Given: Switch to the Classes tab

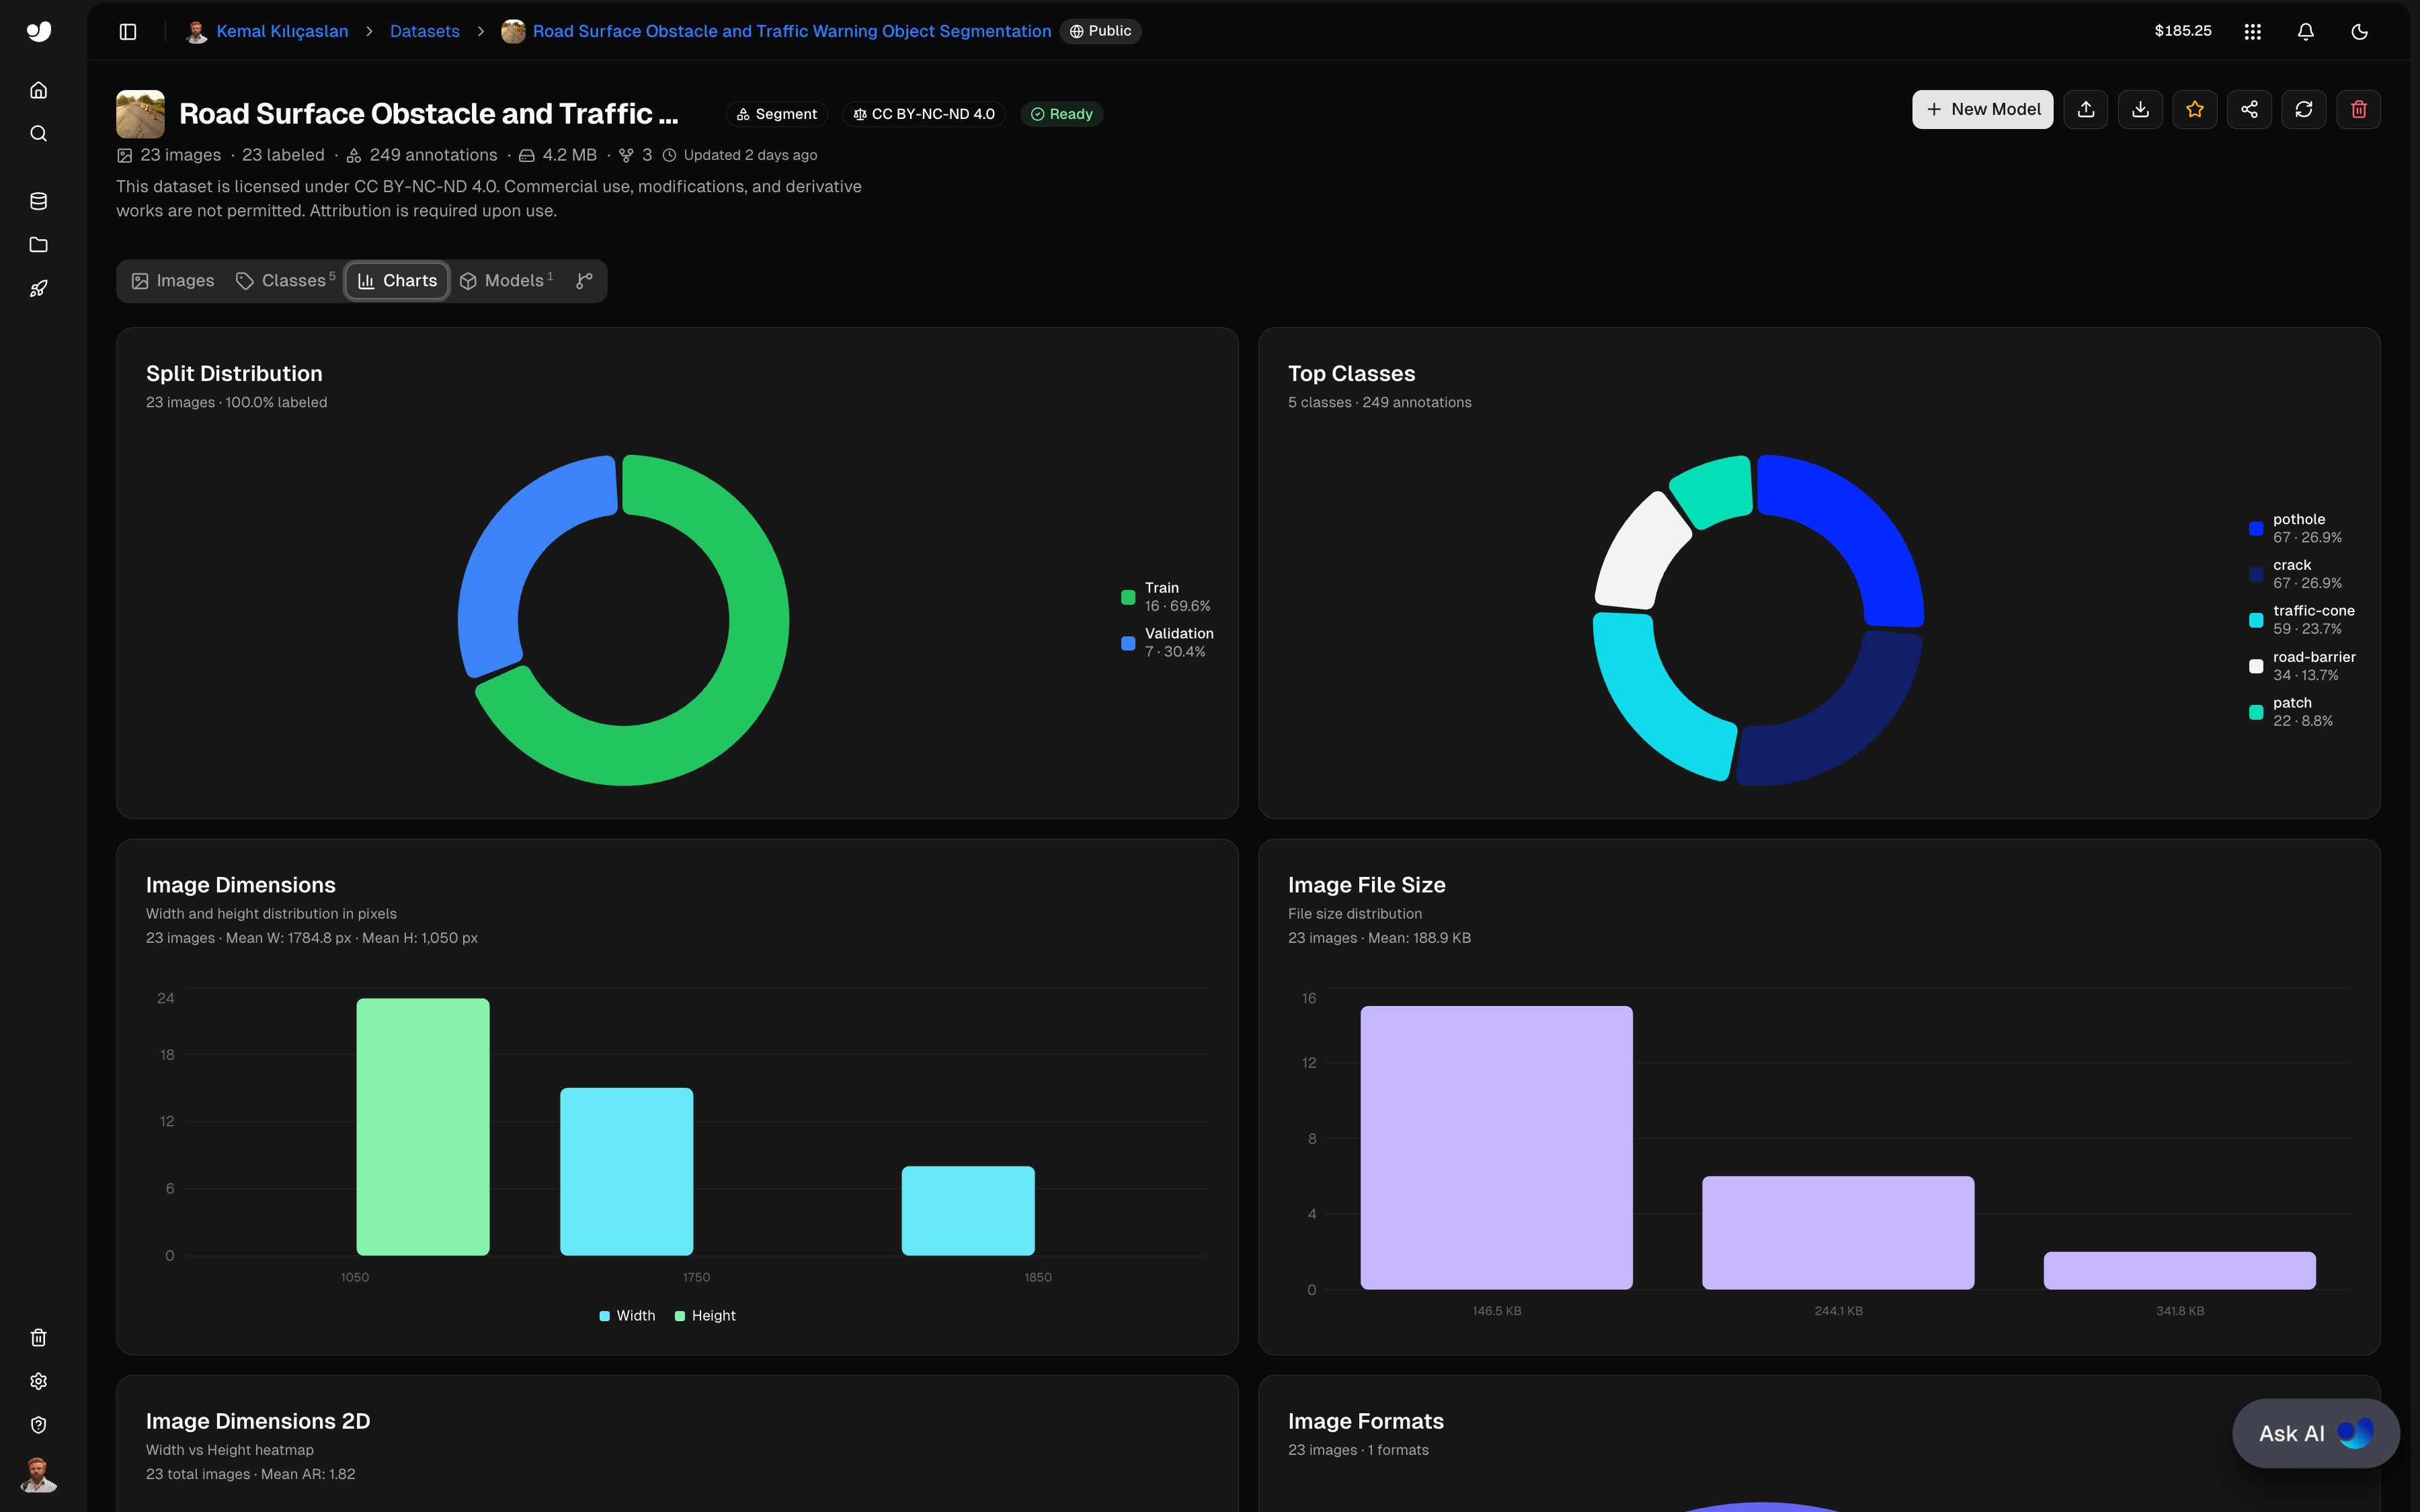Looking at the screenshot, I should point(285,281).
